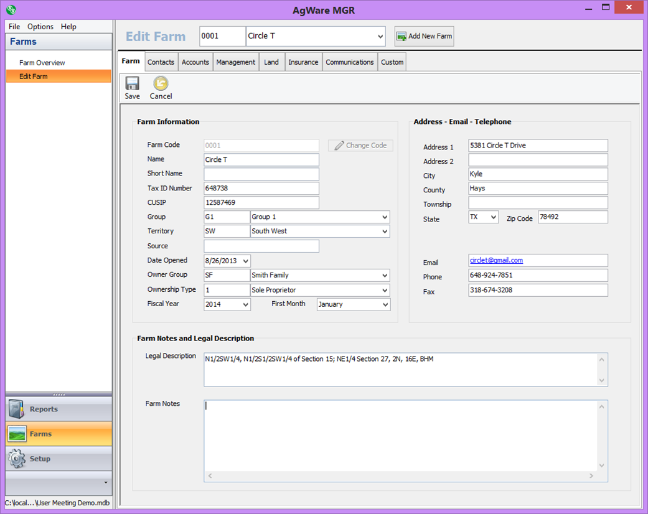Click into the Short Name field
The width and height of the screenshot is (648, 514).
point(261,174)
